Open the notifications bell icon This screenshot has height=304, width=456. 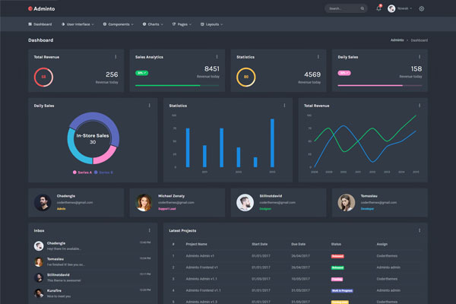pyautogui.click(x=378, y=8)
